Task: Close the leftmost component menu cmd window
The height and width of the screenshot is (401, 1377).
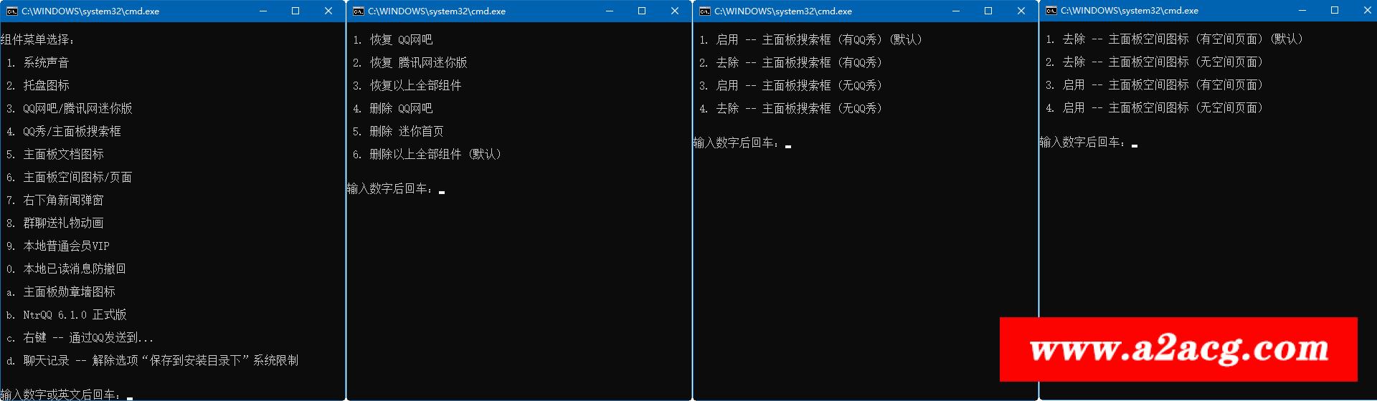Action: click(x=328, y=11)
